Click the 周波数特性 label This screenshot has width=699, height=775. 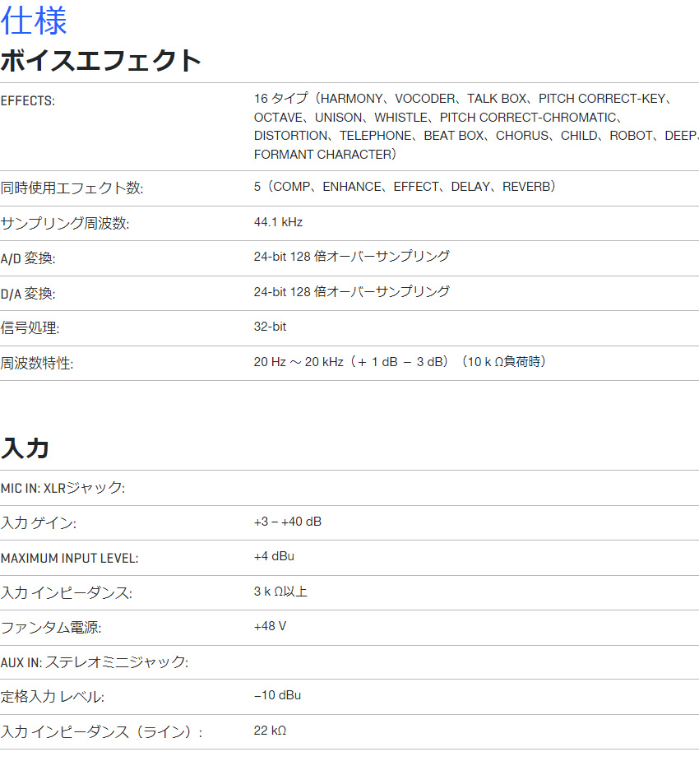click(37, 363)
